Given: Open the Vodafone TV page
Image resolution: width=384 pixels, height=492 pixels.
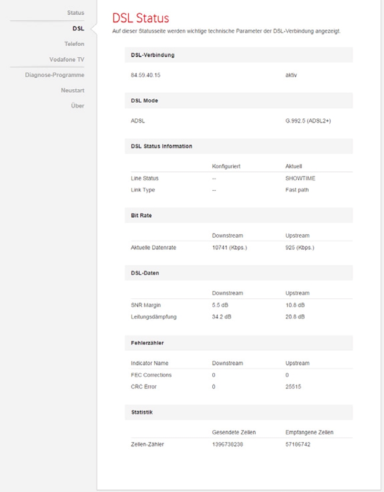Looking at the screenshot, I should point(68,59).
